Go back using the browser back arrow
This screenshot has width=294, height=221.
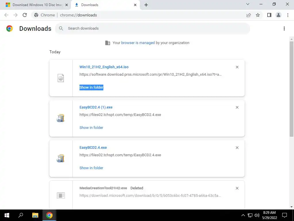pyautogui.click(x=6, y=15)
